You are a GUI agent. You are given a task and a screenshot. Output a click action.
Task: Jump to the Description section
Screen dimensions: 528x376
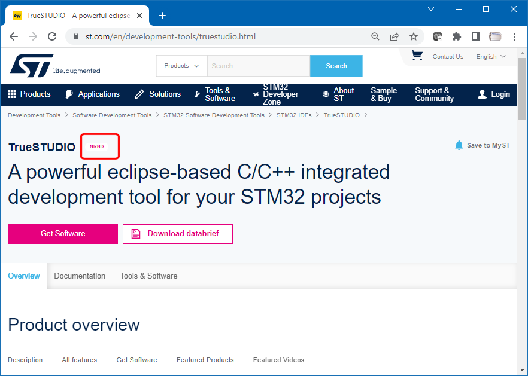pyautogui.click(x=25, y=360)
